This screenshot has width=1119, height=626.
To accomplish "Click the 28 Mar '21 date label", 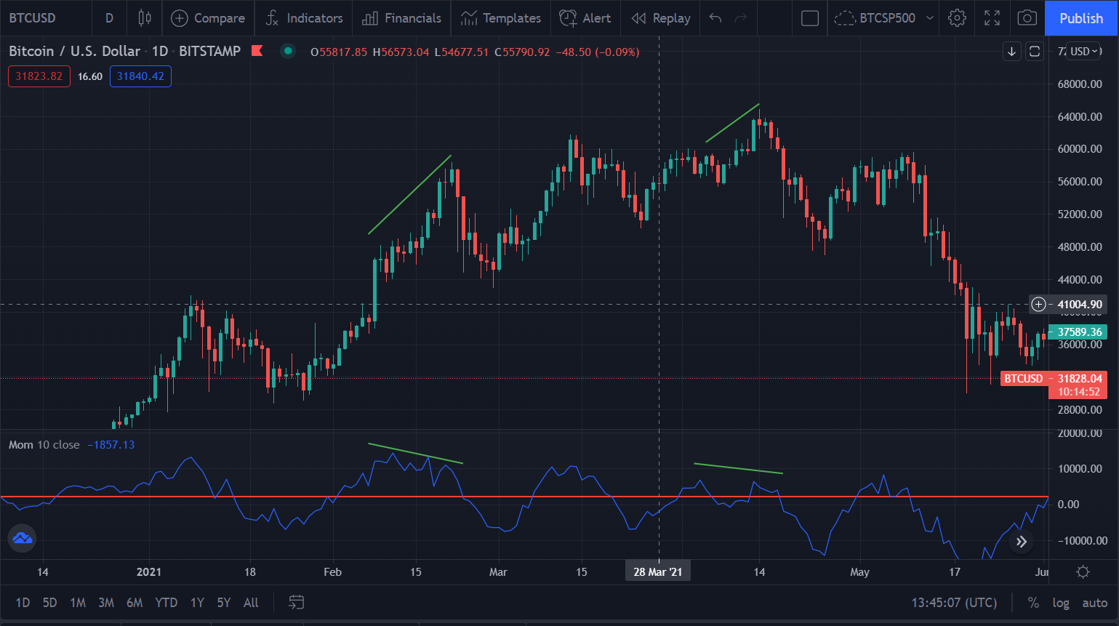I will (658, 572).
